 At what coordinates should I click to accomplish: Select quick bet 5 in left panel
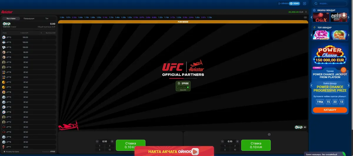[100, 150]
